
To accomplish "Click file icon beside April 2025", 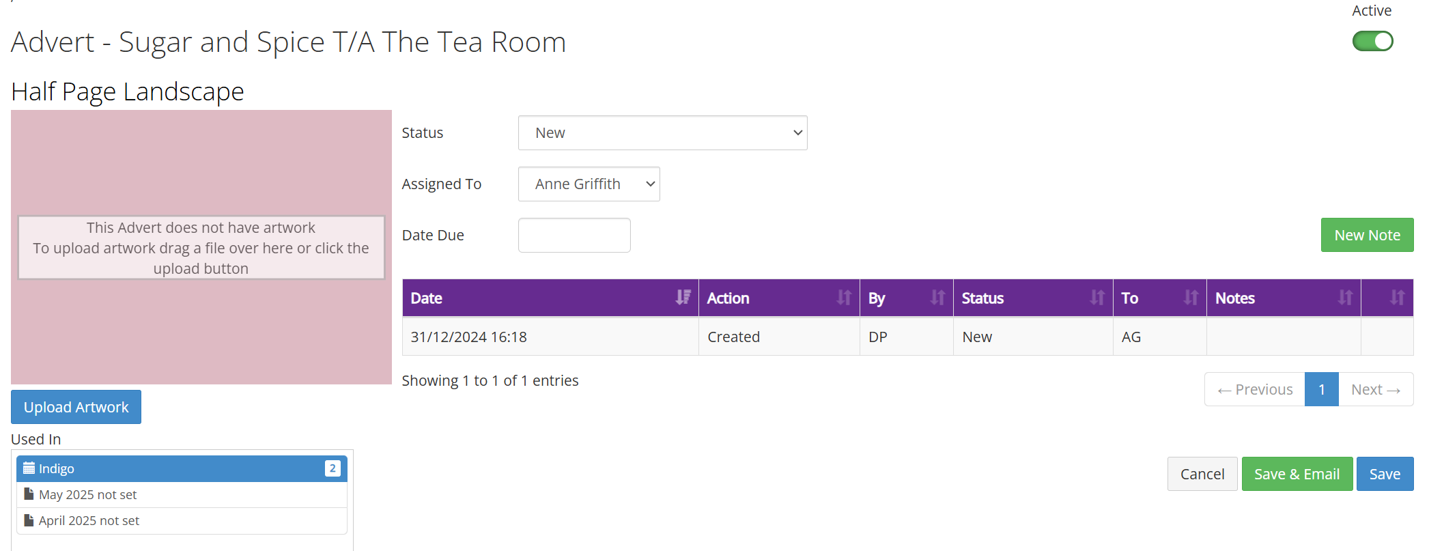I will [x=29, y=520].
